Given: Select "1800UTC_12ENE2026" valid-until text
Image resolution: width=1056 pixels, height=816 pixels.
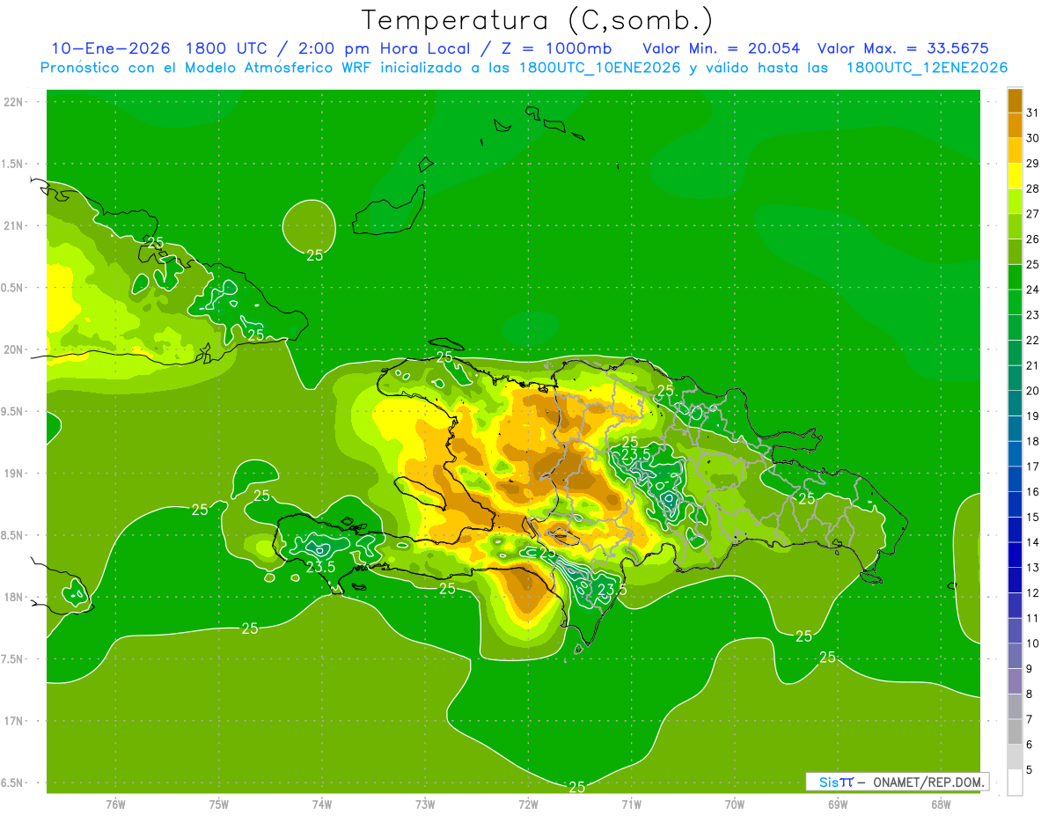Looking at the screenshot, I should 927,68.
